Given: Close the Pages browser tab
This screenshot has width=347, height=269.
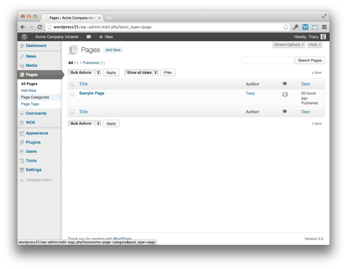Looking at the screenshot, I should (x=99, y=18).
